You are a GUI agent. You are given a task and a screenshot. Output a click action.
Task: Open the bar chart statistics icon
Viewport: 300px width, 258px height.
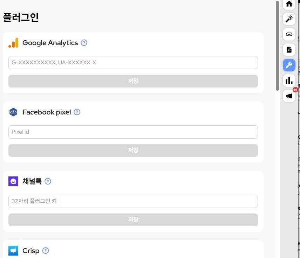tap(289, 81)
